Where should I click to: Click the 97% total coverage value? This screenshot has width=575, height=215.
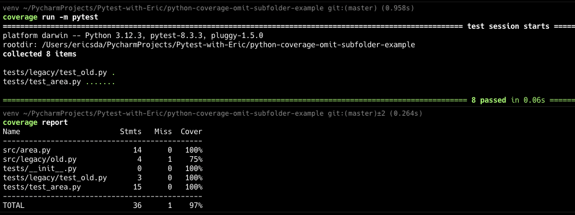click(196, 205)
